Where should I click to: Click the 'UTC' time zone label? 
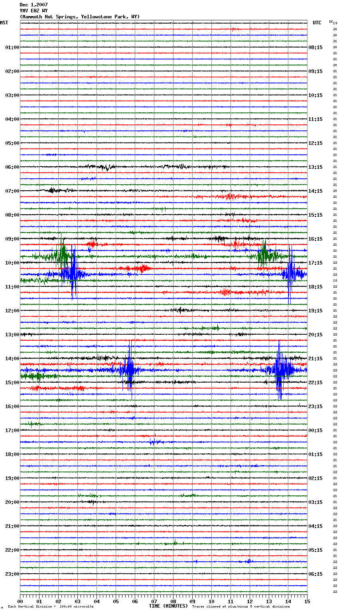(317, 23)
